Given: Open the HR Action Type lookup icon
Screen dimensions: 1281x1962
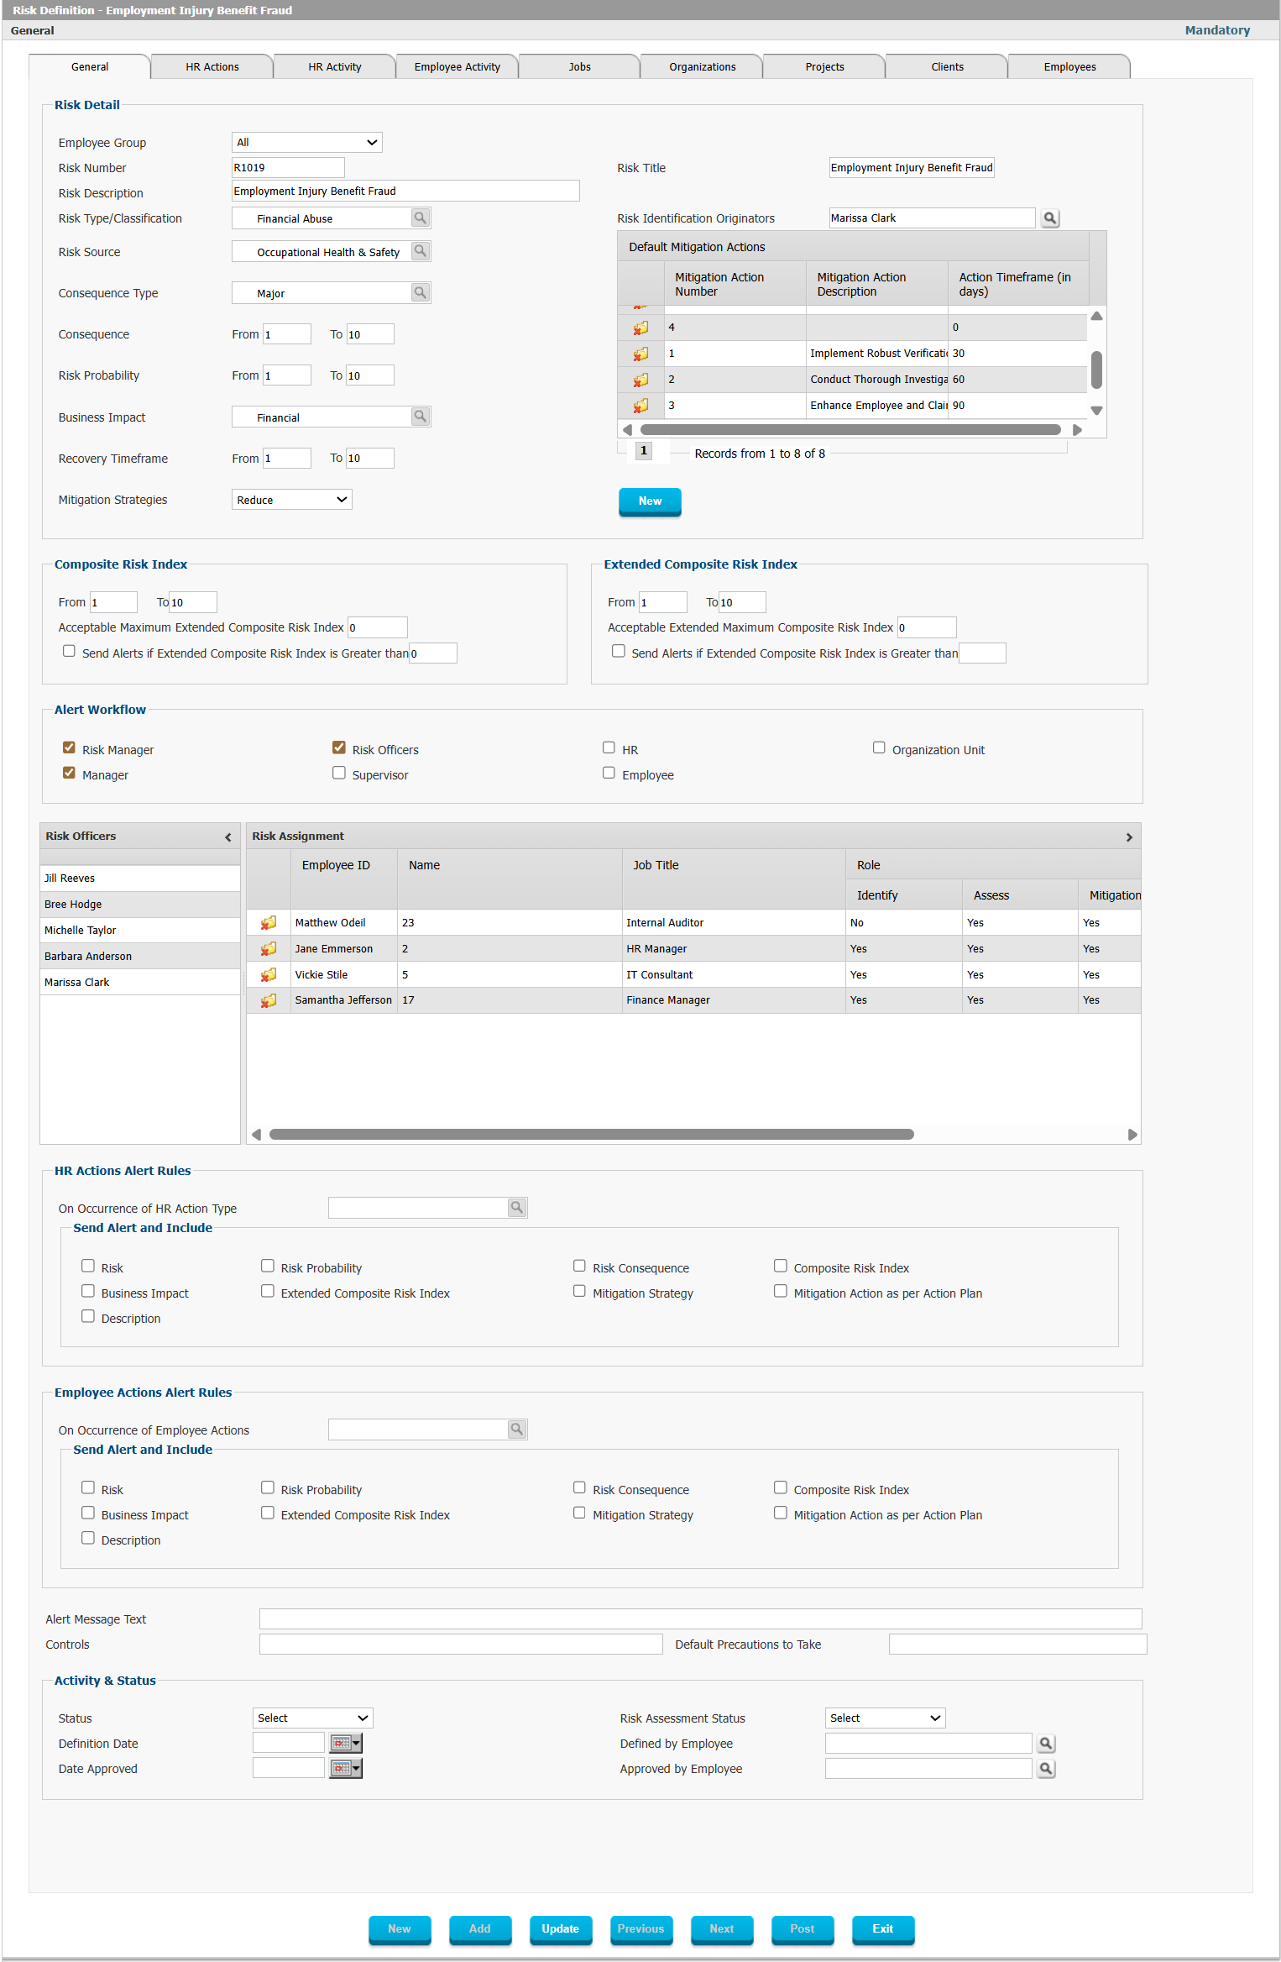Looking at the screenshot, I should pyautogui.click(x=517, y=1208).
